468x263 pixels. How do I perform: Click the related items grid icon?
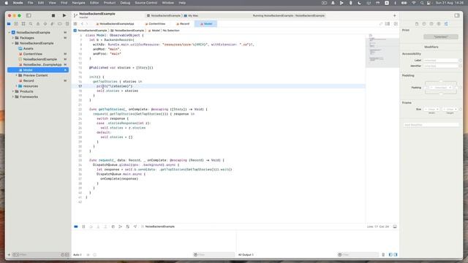click(75, 24)
